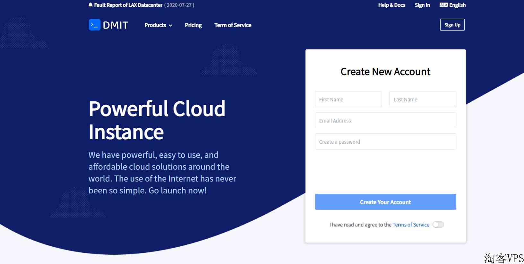The height and width of the screenshot is (264, 524).
Task: Click the DMIT brand name text
Action: pos(116,25)
